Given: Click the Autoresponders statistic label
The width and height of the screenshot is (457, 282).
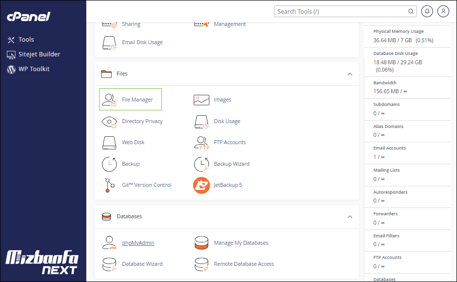Looking at the screenshot, I should (x=390, y=192).
